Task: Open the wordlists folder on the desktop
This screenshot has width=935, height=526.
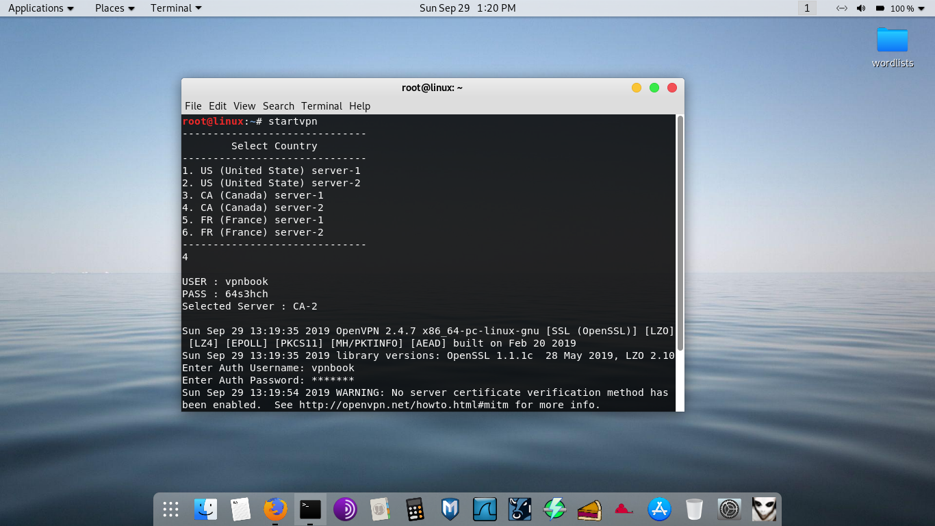Action: click(x=893, y=47)
